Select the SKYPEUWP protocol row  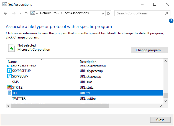click(85, 76)
